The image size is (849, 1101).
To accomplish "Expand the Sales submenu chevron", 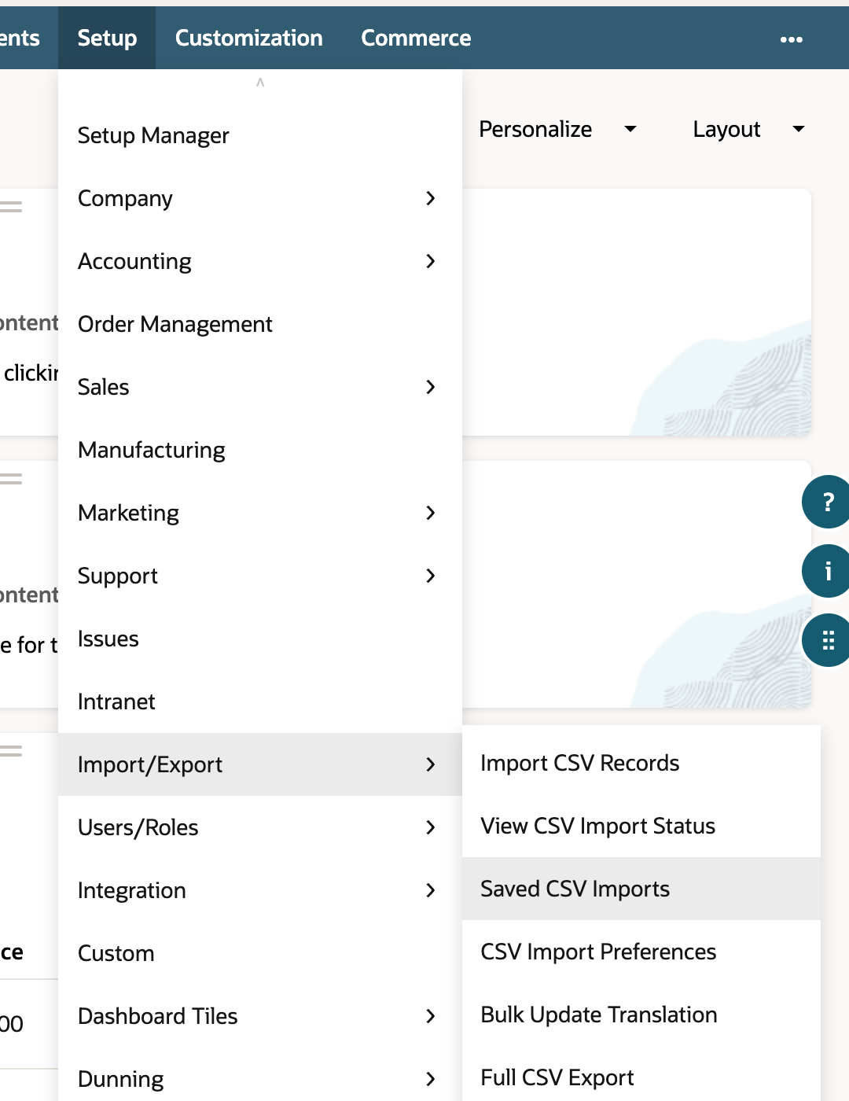I will click(x=430, y=387).
